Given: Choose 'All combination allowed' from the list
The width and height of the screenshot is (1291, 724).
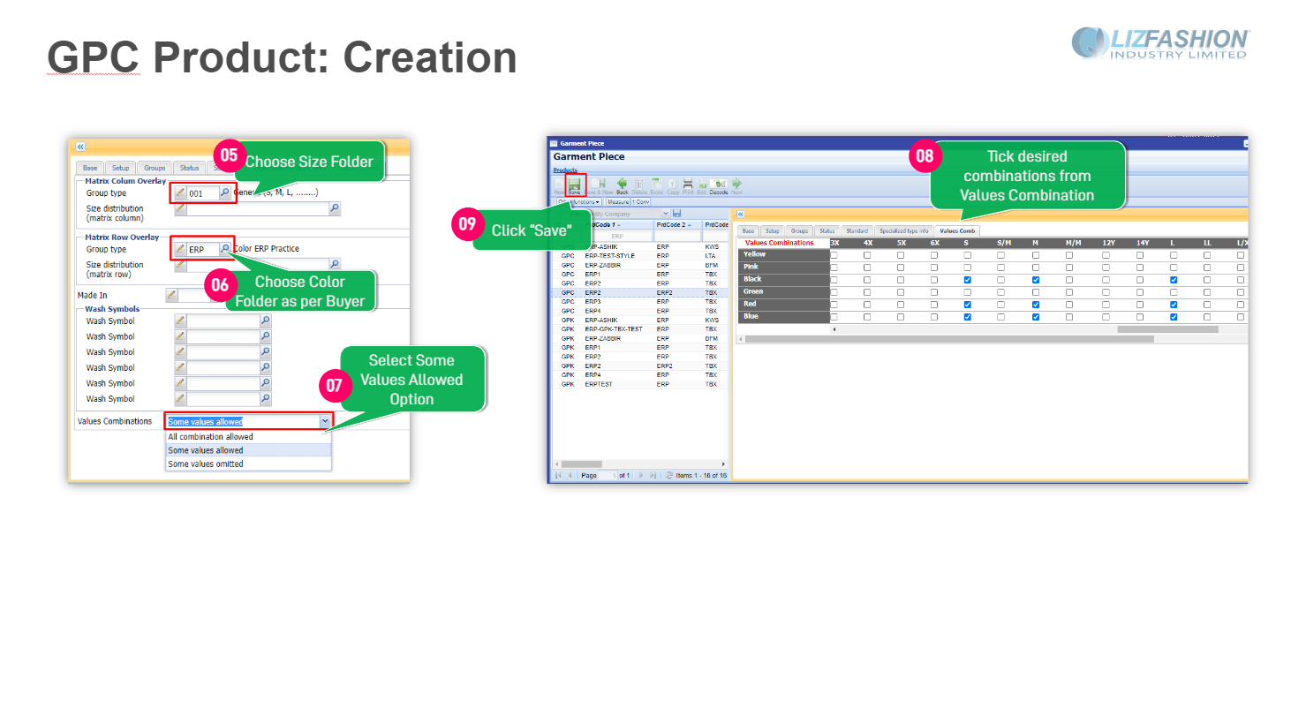Looking at the screenshot, I should [x=211, y=437].
